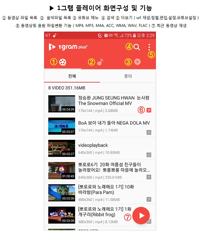Select the 개구리(Ribbit frog) title
Viewport: 200px width, 232px height.
[x=97, y=215]
